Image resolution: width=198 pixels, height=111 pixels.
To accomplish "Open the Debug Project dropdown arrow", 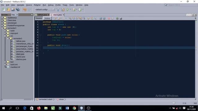I will point(76,10).
